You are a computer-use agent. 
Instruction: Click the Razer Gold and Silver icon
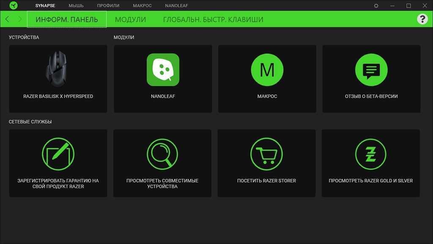[371, 154]
